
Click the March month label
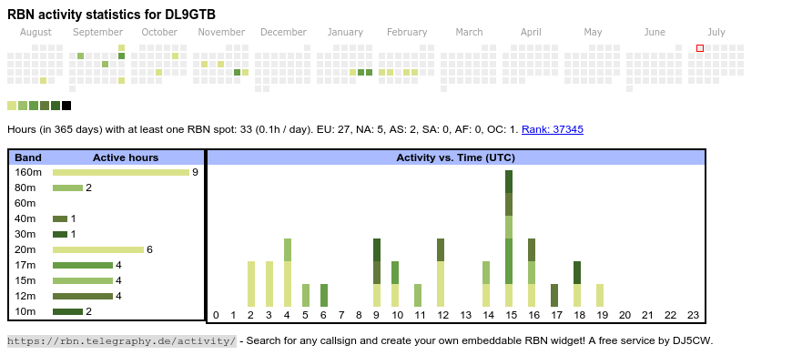tap(469, 32)
